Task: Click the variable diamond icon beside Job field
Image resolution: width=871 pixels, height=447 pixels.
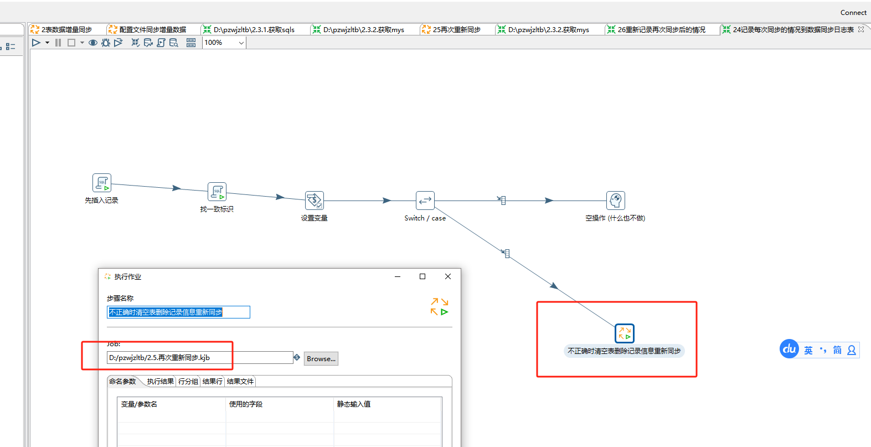Action: pos(297,357)
